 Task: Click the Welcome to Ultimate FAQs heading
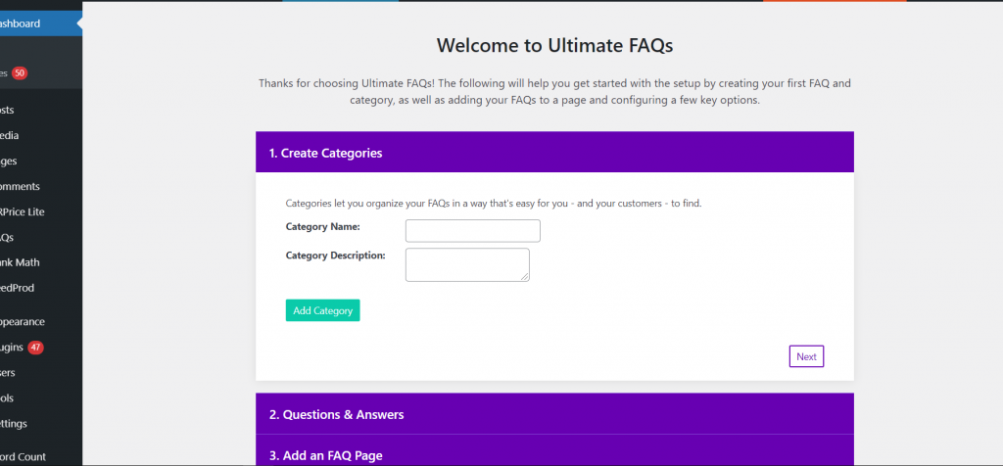(554, 46)
